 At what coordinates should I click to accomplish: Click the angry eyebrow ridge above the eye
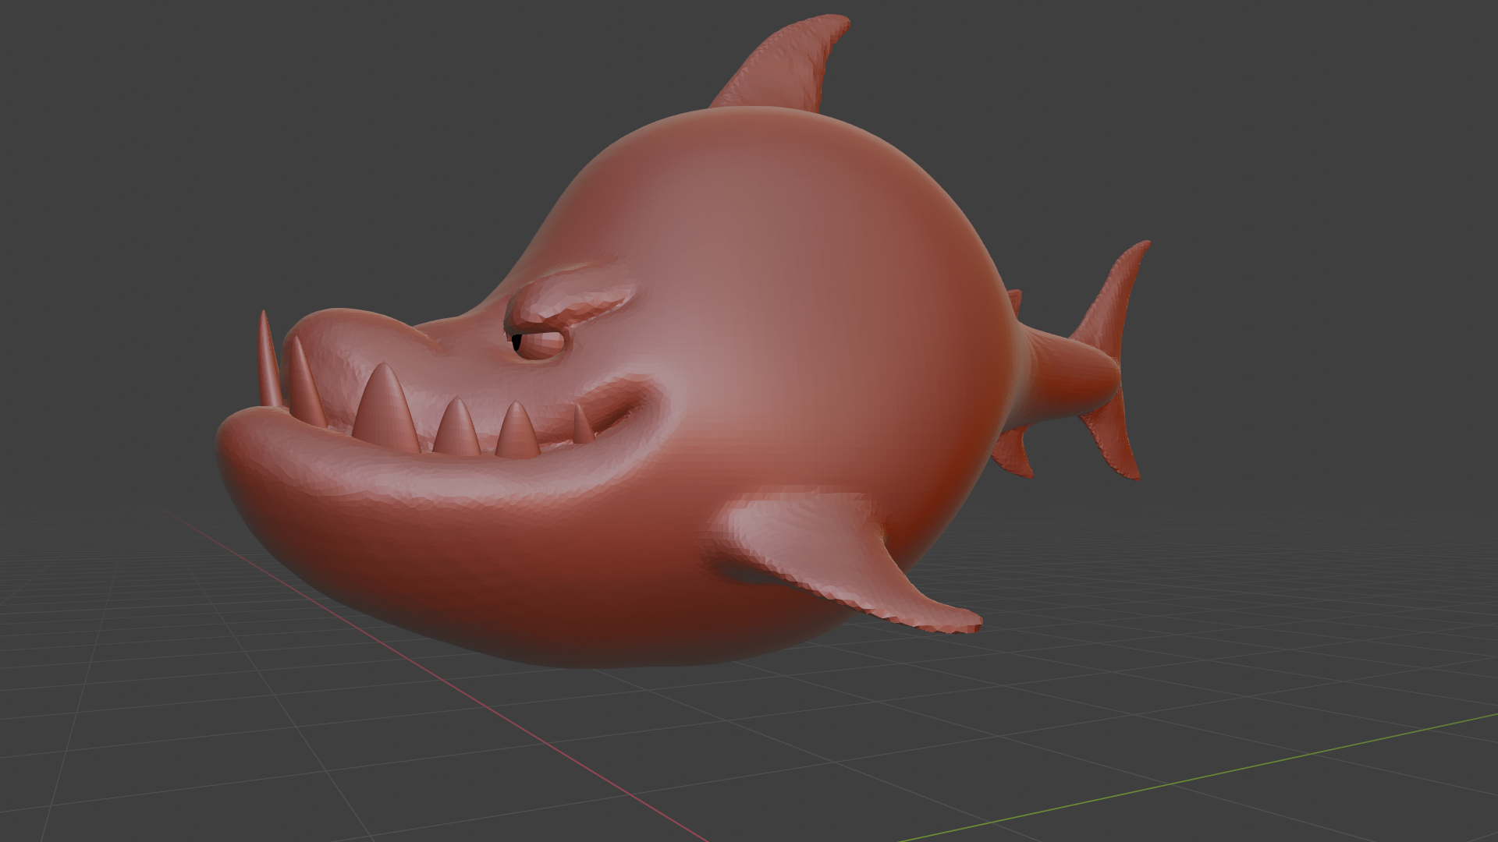(x=566, y=300)
